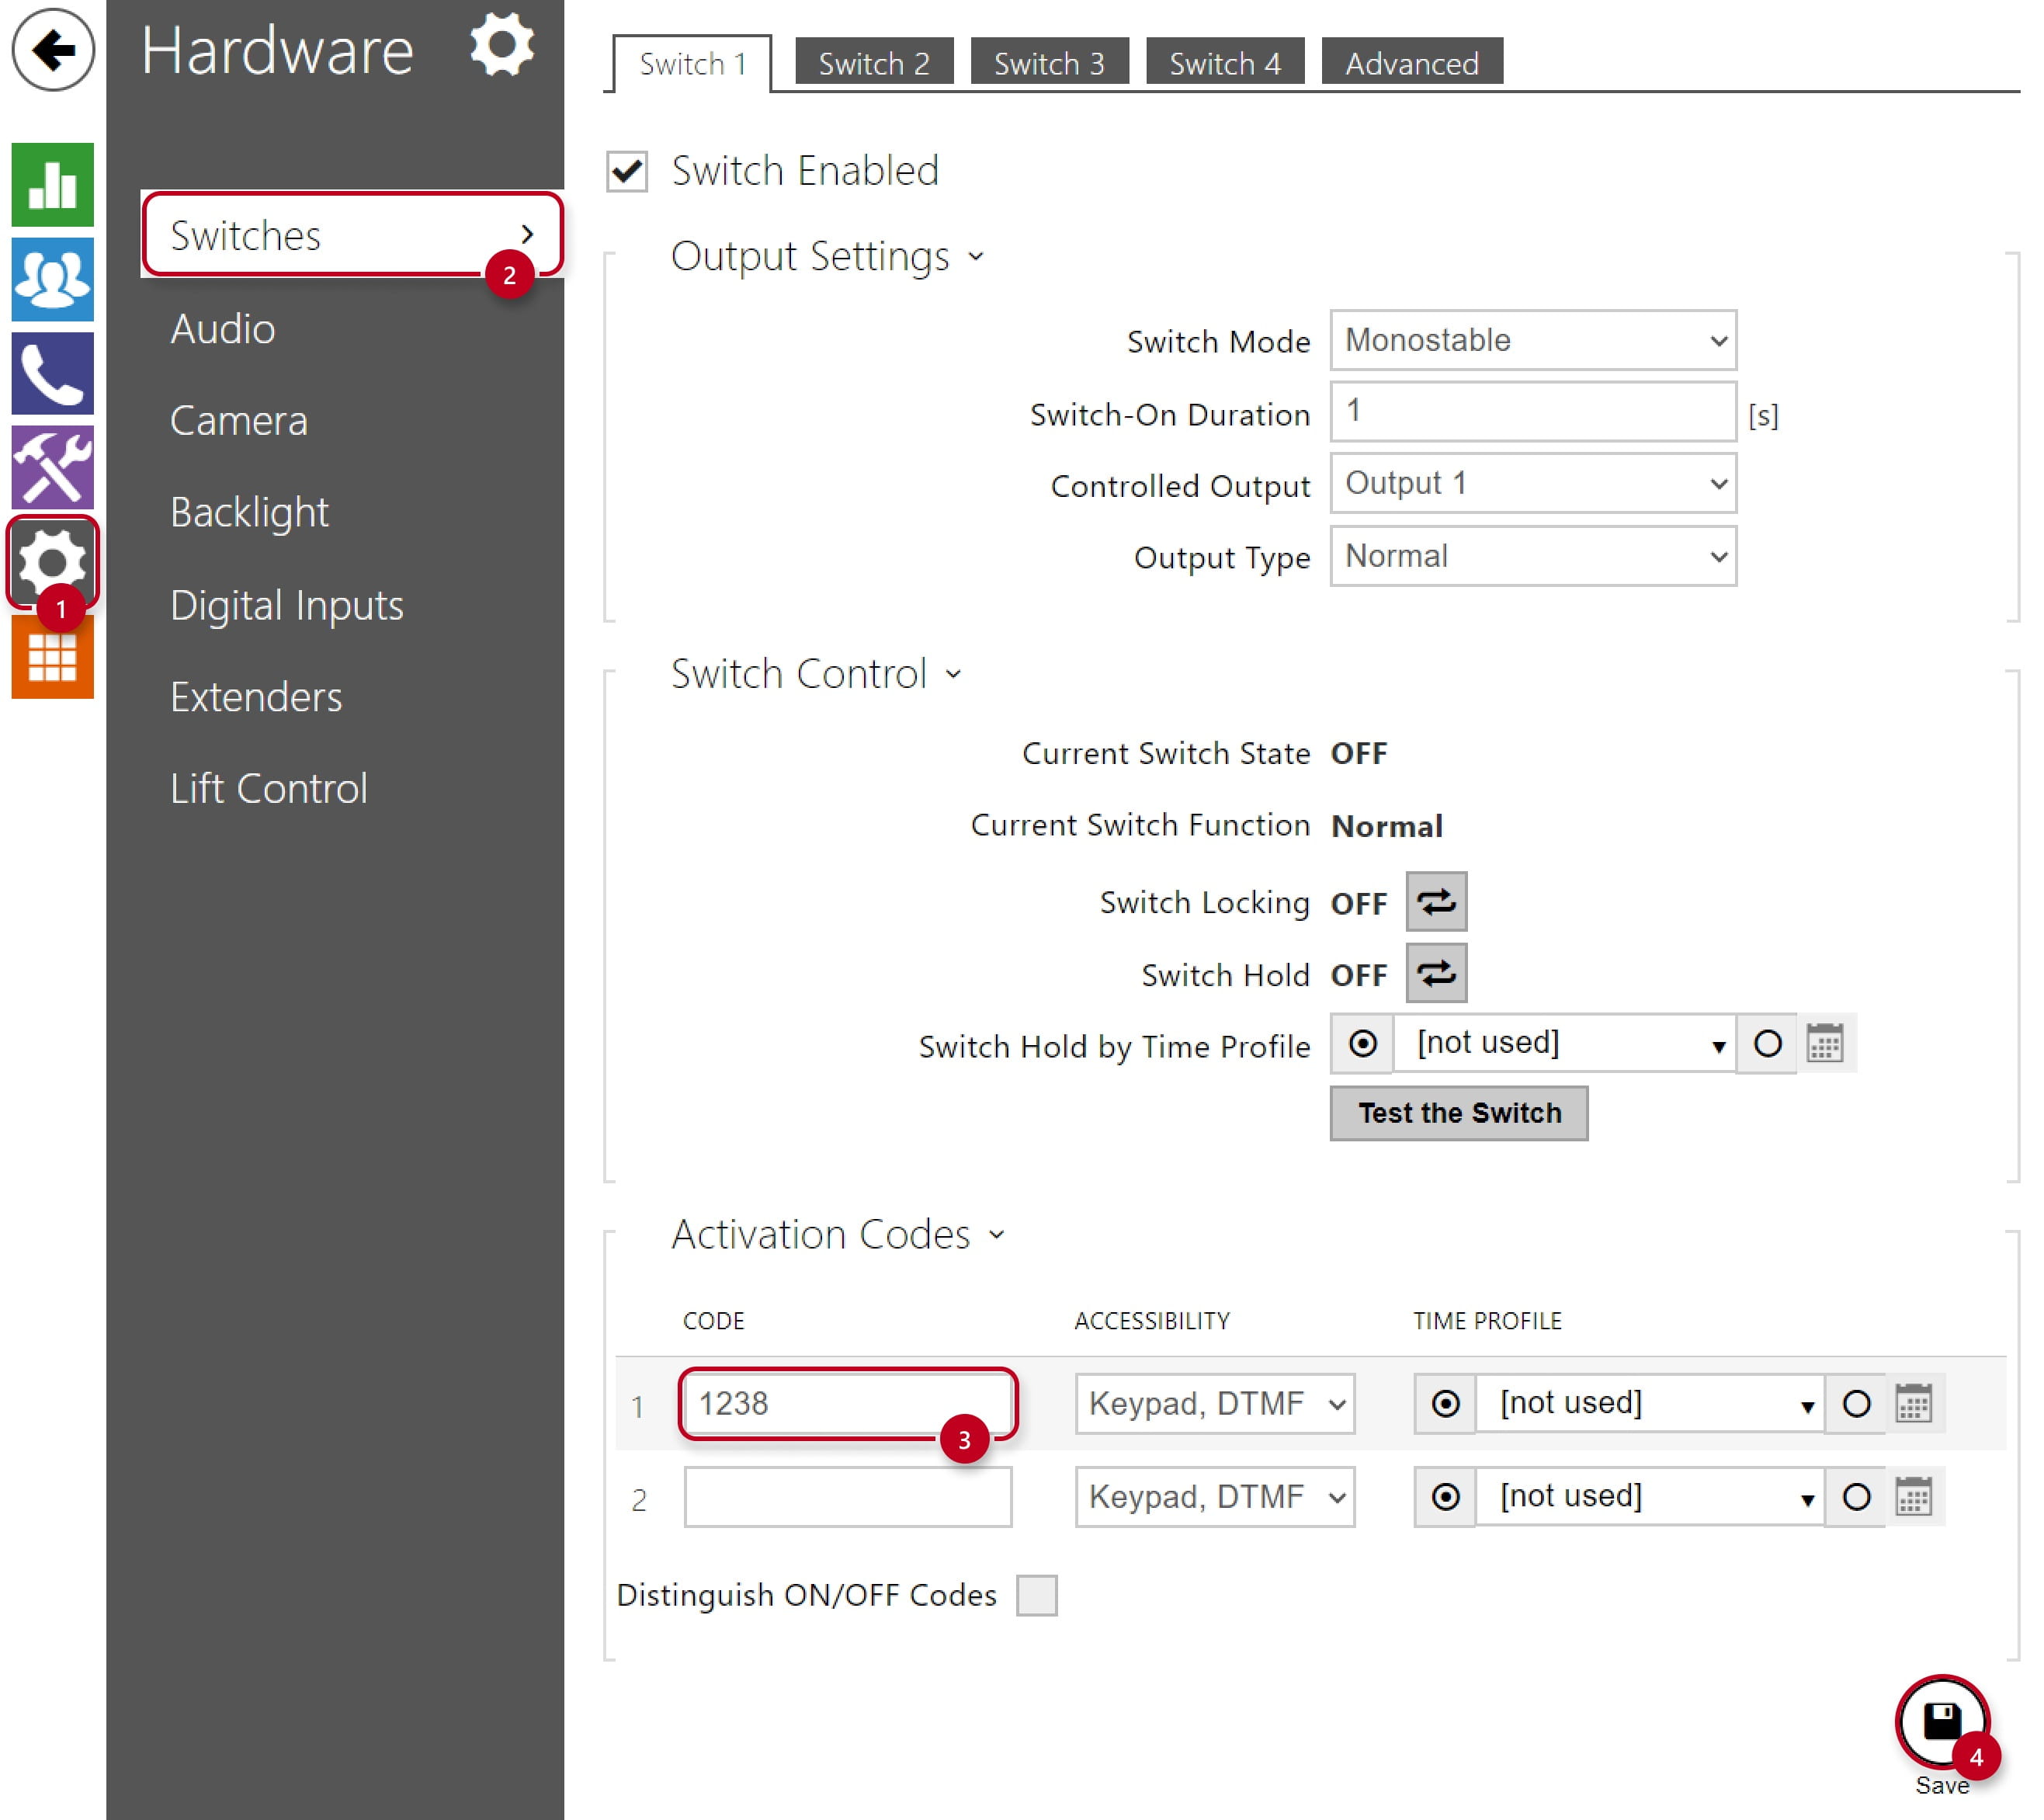Screen dimensions: 2044x1820
Task: Uncheck the Switch Enabled checkbox
Action: [x=627, y=171]
